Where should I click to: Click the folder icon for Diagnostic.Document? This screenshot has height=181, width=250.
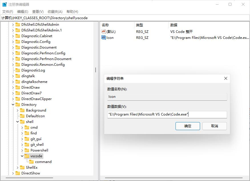coord(18,47)
